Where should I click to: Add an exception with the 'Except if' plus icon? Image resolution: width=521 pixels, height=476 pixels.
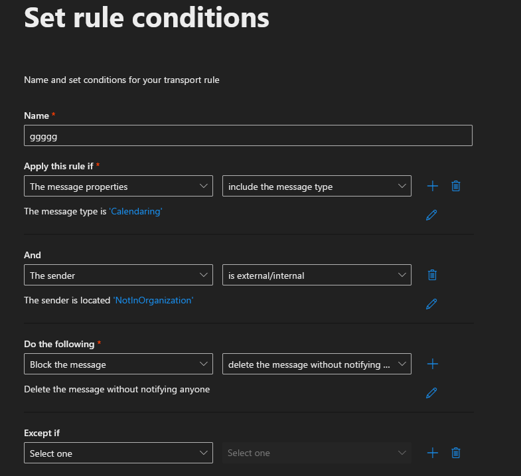point(433,453)
